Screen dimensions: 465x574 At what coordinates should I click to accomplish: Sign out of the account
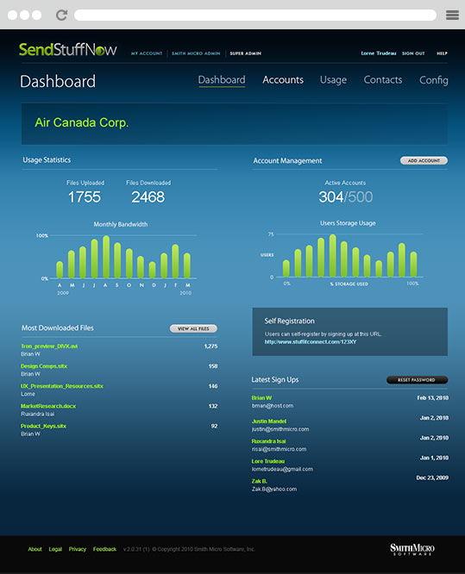pos(413,53)
